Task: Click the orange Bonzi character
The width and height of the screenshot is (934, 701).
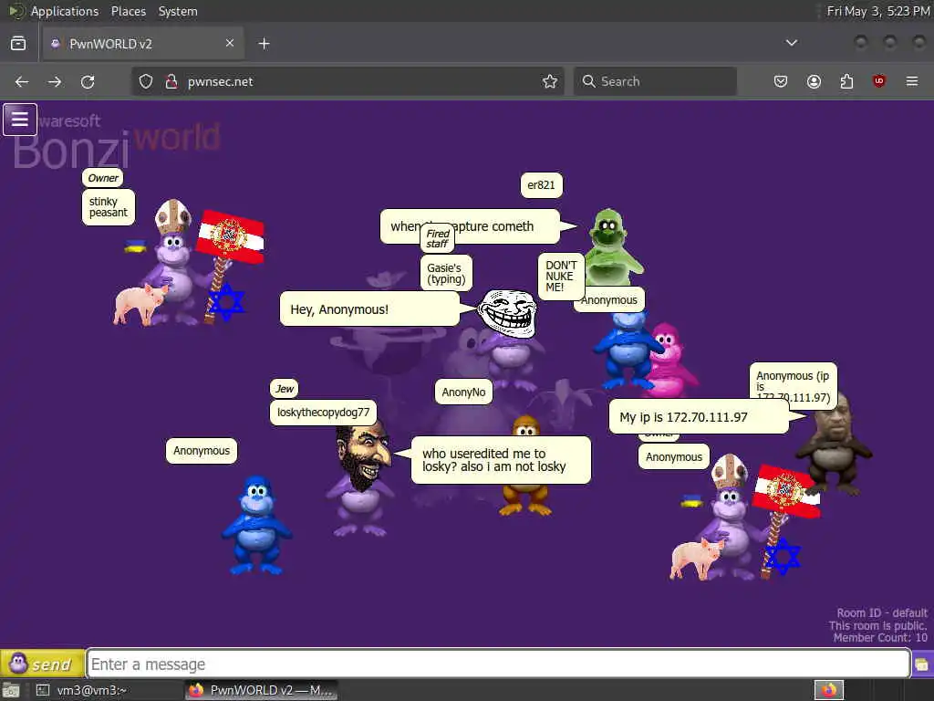Action: pyautogui.click(x=525, y=497)
